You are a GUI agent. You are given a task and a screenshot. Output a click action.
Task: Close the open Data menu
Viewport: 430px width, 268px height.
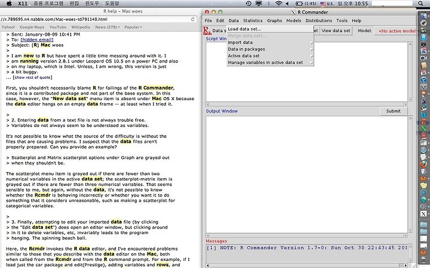point(234,20)
